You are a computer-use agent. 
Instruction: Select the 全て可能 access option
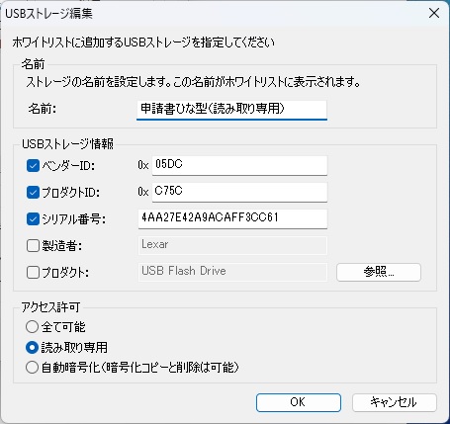click(x=32, y=327)
